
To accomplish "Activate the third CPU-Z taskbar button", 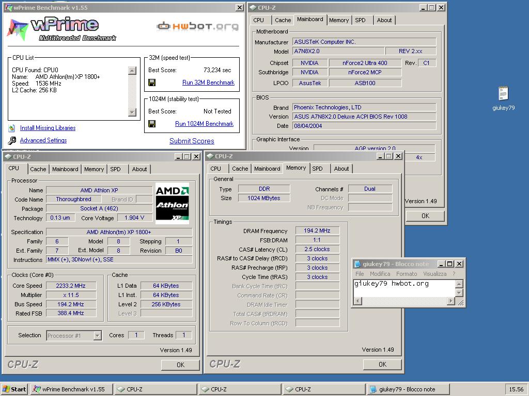I will click(324, 389).
